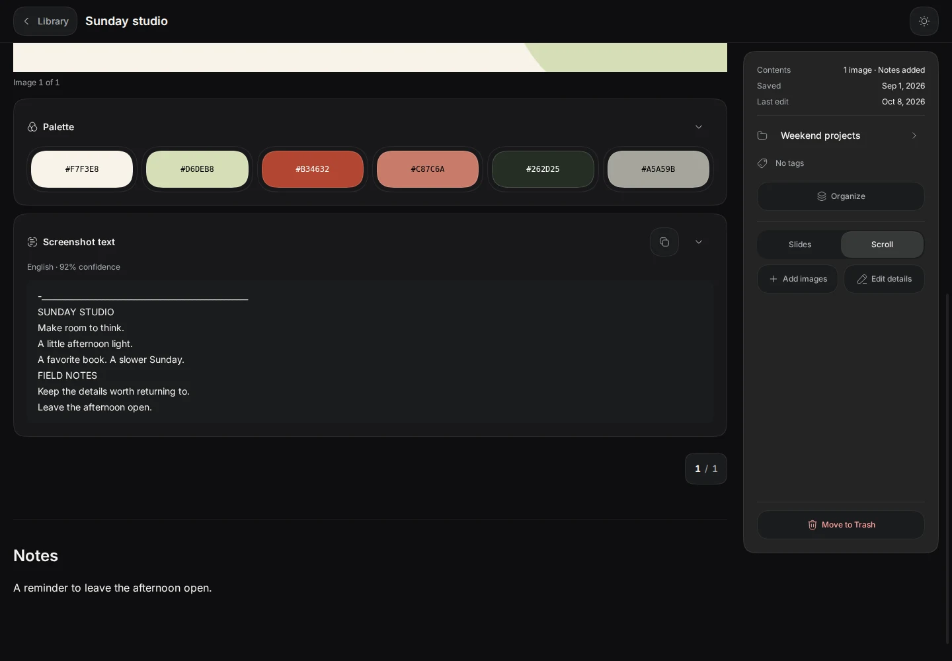This screenshot has height=661, width=952.
Task: Click the "1 image · Notes added" contents value
Action: coord(884,70)
